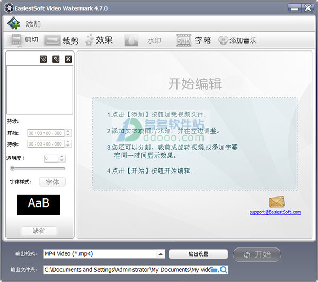Click the 输出设置 output settings button

coord(198,254)
